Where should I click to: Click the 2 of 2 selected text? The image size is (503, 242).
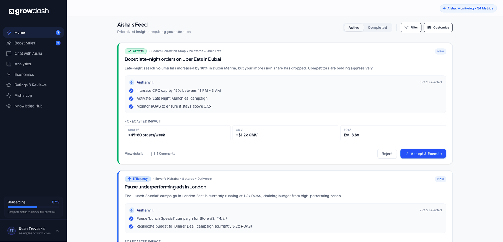coord(430,210)
